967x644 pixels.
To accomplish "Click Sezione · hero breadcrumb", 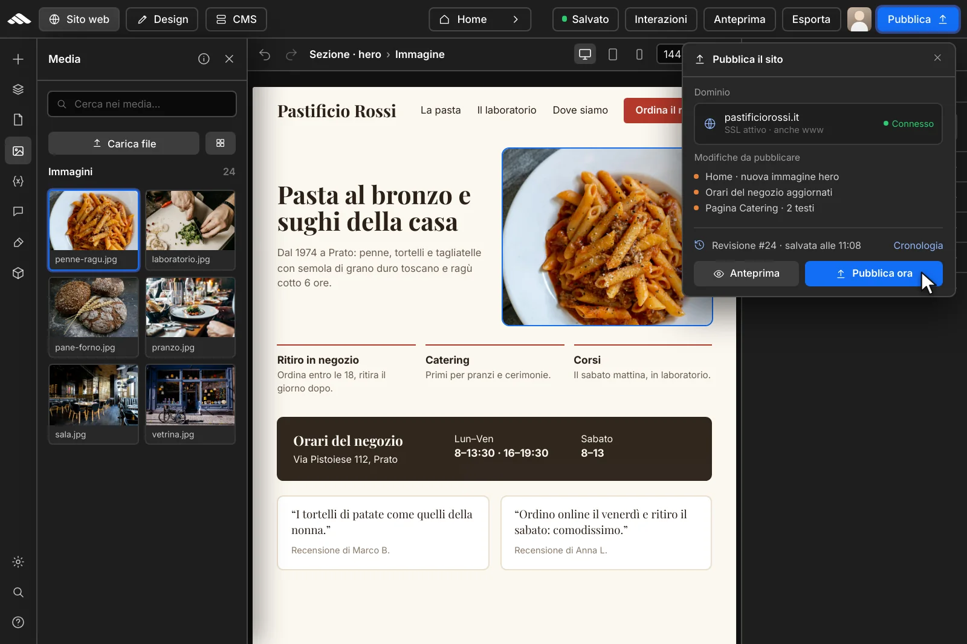I will tap(345, 54).
